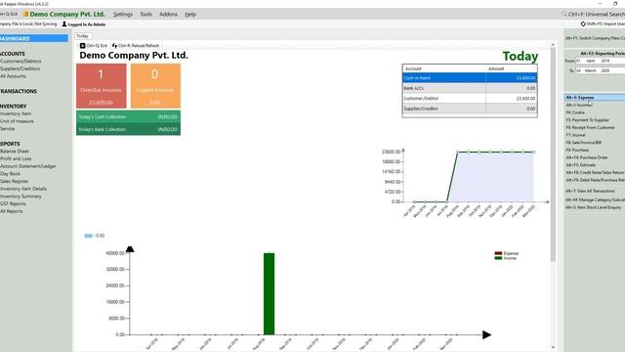Open GST Reports in sidebar
This screenshot has height=352, width=625.
point(13,204)
